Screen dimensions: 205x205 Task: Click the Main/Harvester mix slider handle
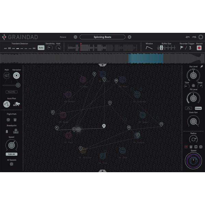click(x=18, y=85)
